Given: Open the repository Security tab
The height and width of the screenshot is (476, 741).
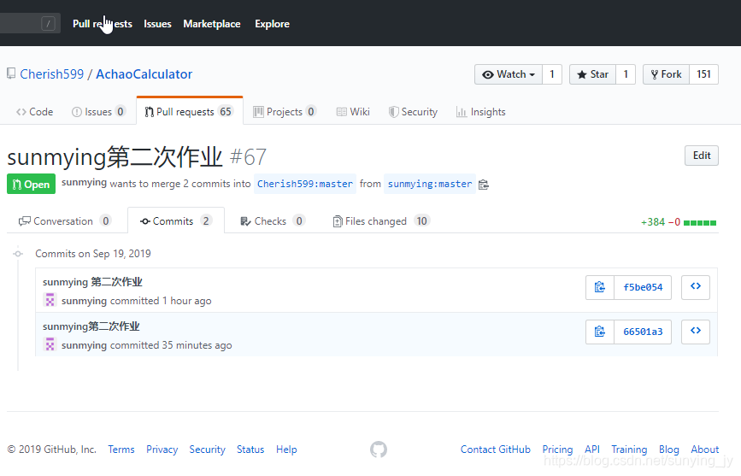Looking at the screenshot, I should (413, 112).
